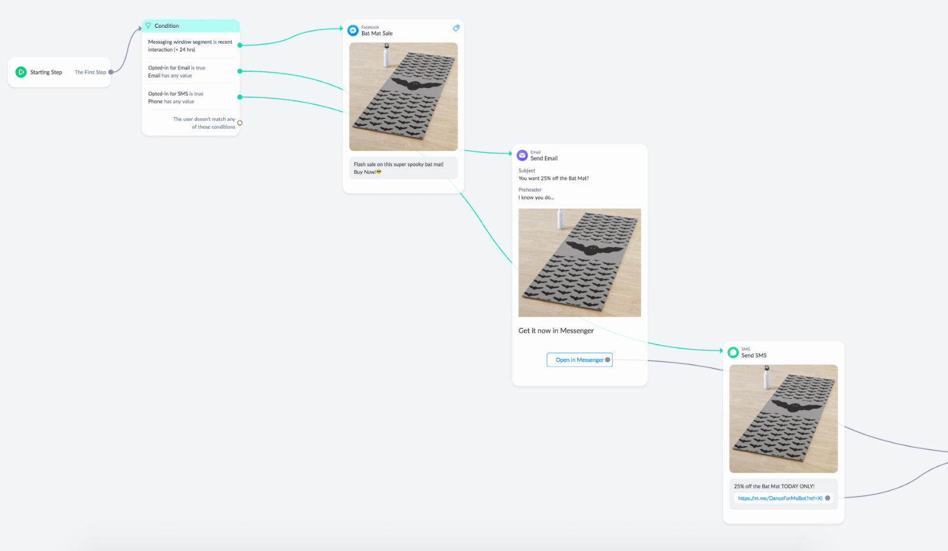Screen dimensions: 948x551
Task: Click the email subject 25% off text
Action: [x=553, y=178]
